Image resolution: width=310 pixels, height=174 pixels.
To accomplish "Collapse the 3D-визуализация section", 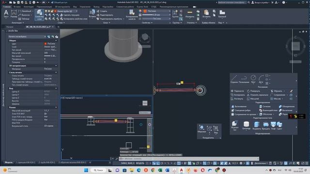I will tap(56, 66).
